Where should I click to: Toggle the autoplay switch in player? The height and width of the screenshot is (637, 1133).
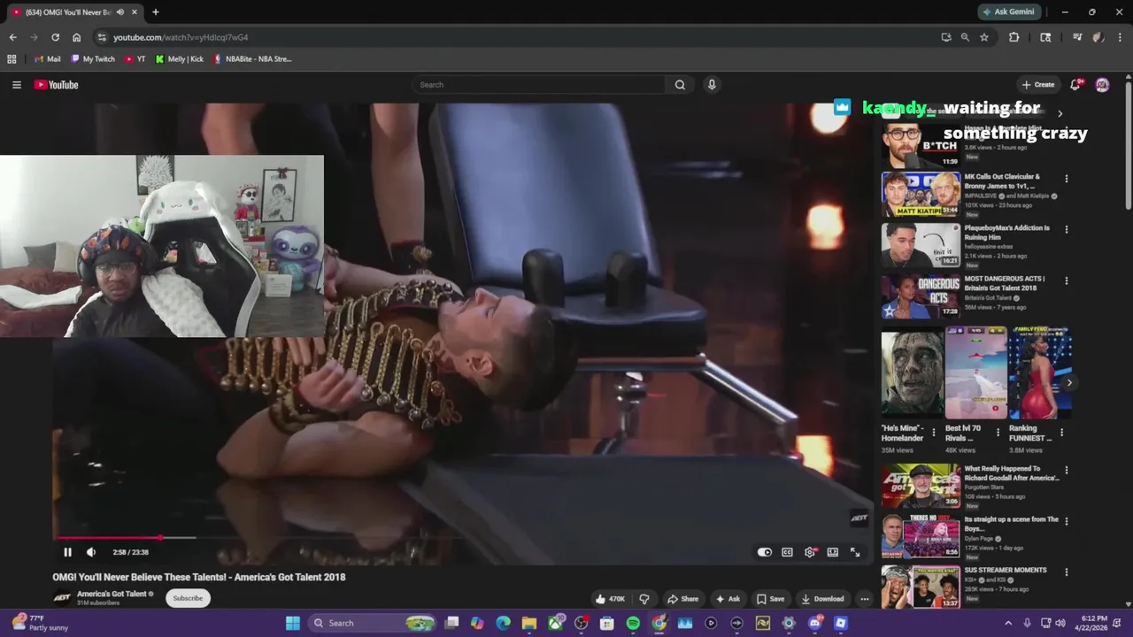point(765,552)
